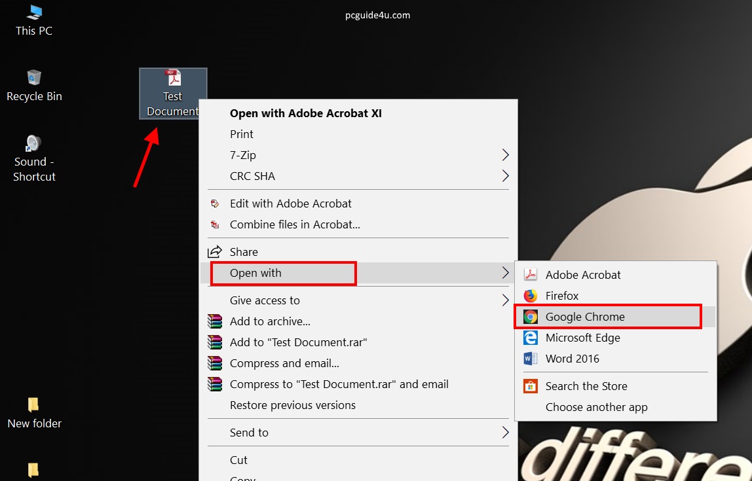This screenshot has width=752, height=481.
Task: Click the Microsoft Edge icon in submenu
Action: click(531, 338)
